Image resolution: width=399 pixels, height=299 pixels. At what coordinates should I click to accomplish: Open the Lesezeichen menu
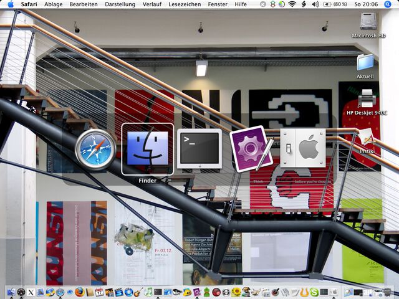pyautogui.click(x=185, y=4)
